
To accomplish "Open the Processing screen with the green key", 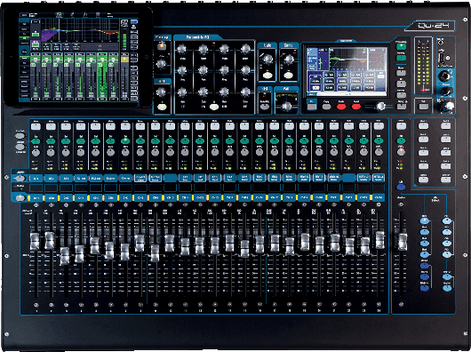I will point(401,46).
